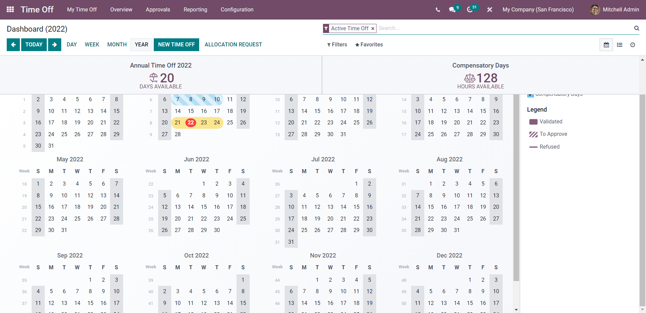
Task: Open the Favorites dropdown
Action: coord(369,45)
